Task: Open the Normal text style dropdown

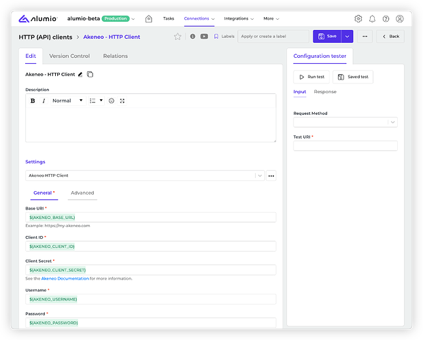Action: [67, 101]
